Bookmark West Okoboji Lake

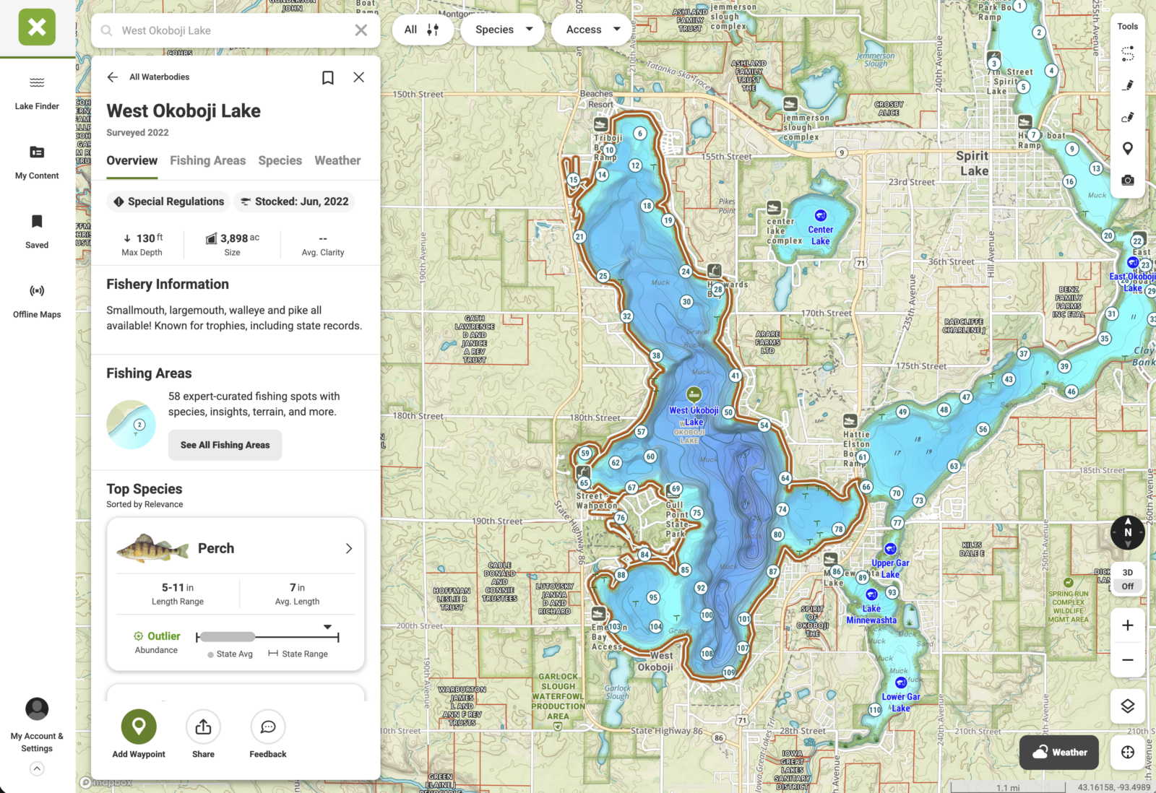coord(327,77)
